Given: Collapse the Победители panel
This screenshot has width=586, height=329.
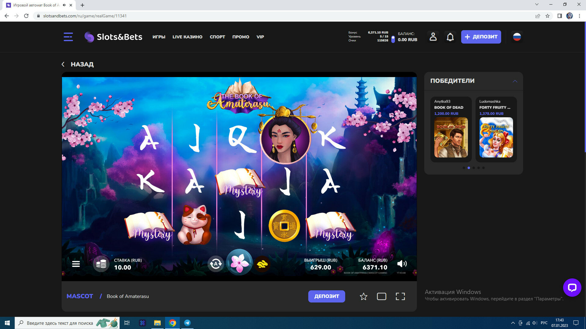Looking at the screenshot, I should (515, 81).
